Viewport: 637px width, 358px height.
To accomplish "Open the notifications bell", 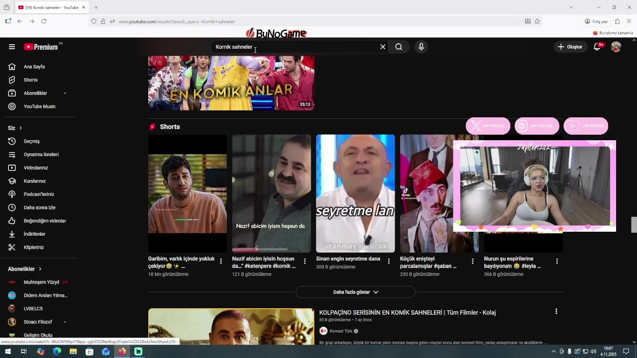I will pyautogui.click(x=597, y=47).
